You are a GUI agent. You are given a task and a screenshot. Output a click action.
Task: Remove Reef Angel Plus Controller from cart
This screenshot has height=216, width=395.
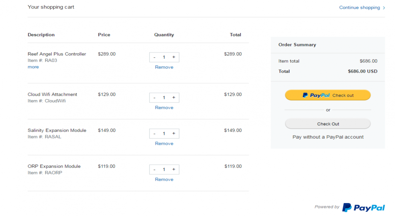pyautogui.click(x=164, y=67)
